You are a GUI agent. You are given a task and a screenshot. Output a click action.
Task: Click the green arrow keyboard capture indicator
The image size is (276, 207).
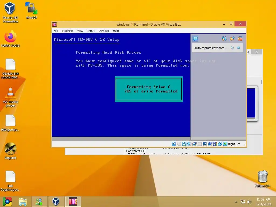pyautogui.click(x=225, y=144)
